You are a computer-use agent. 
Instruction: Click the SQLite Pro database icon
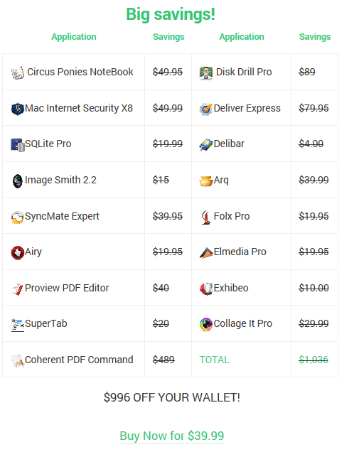(18, 145)
